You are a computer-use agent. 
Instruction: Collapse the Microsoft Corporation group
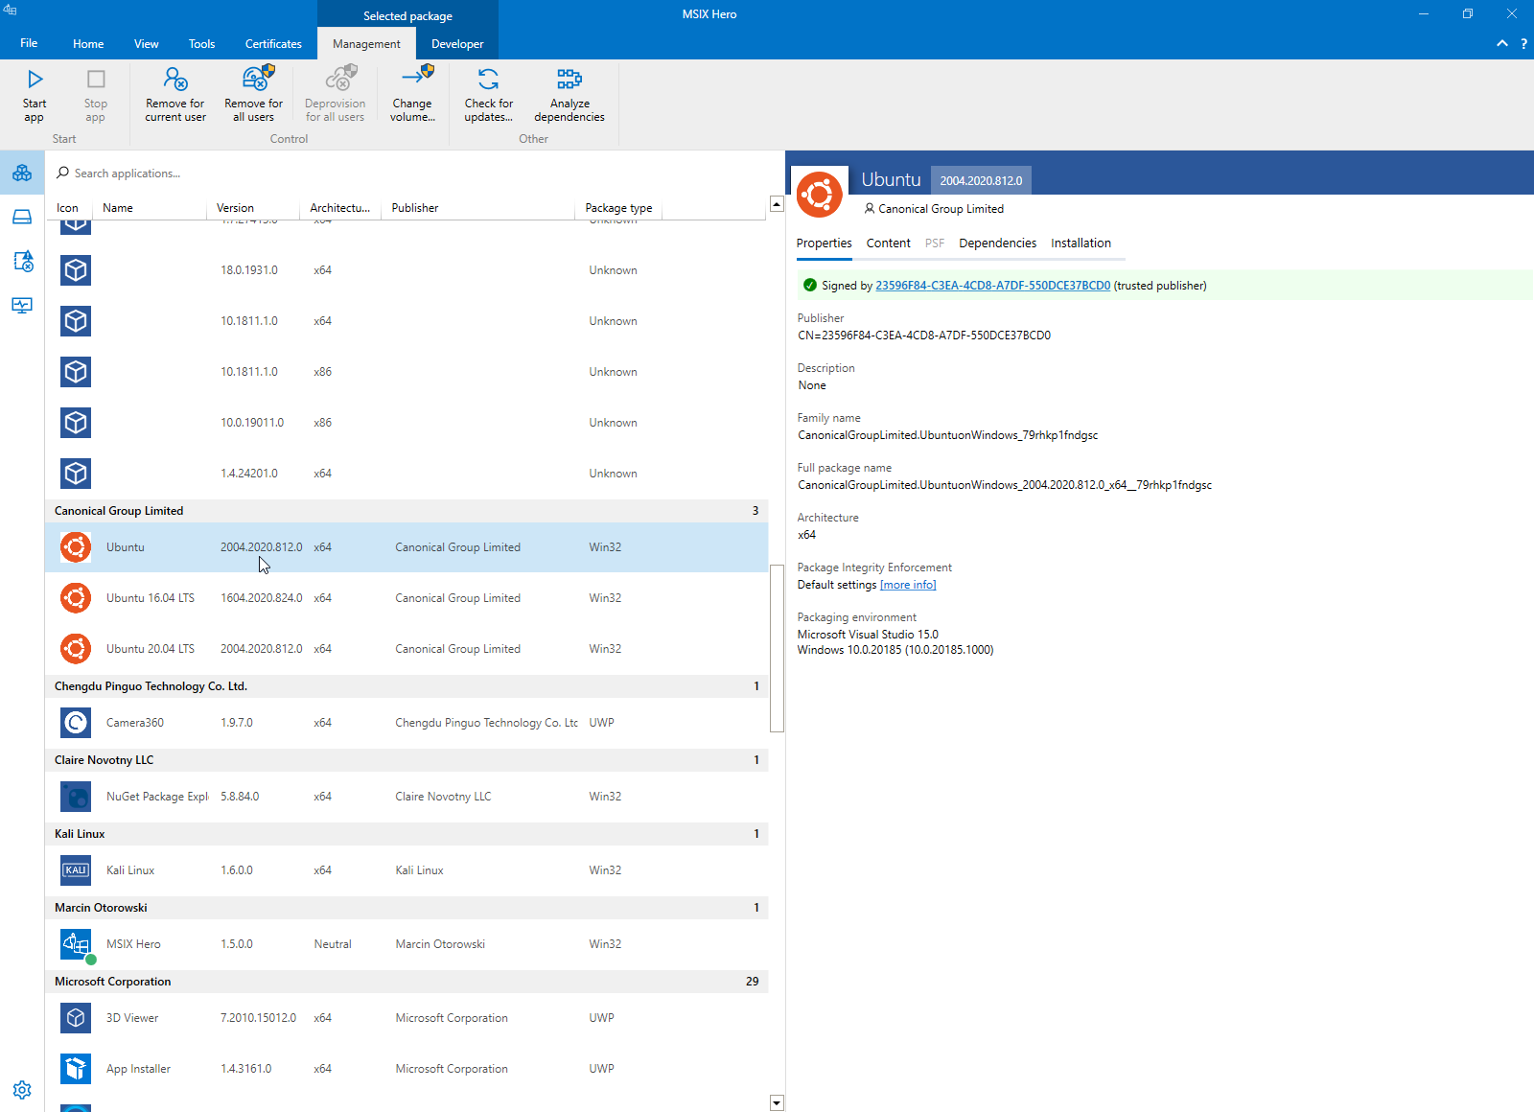tap(407, 982)
